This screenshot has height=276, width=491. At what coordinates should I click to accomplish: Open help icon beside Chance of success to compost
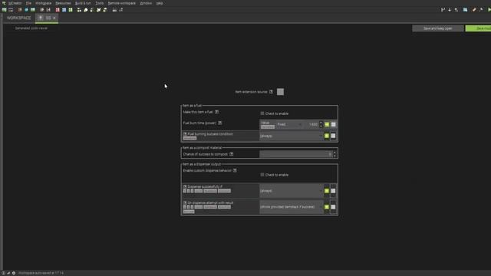232,154
